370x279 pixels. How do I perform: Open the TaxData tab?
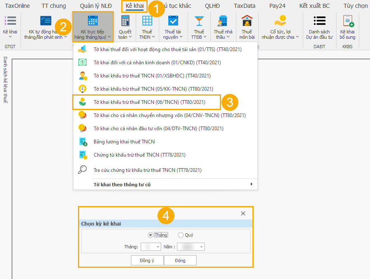[245, 6]
